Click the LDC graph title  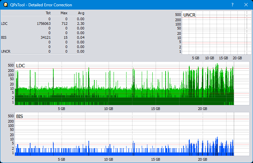21,66
